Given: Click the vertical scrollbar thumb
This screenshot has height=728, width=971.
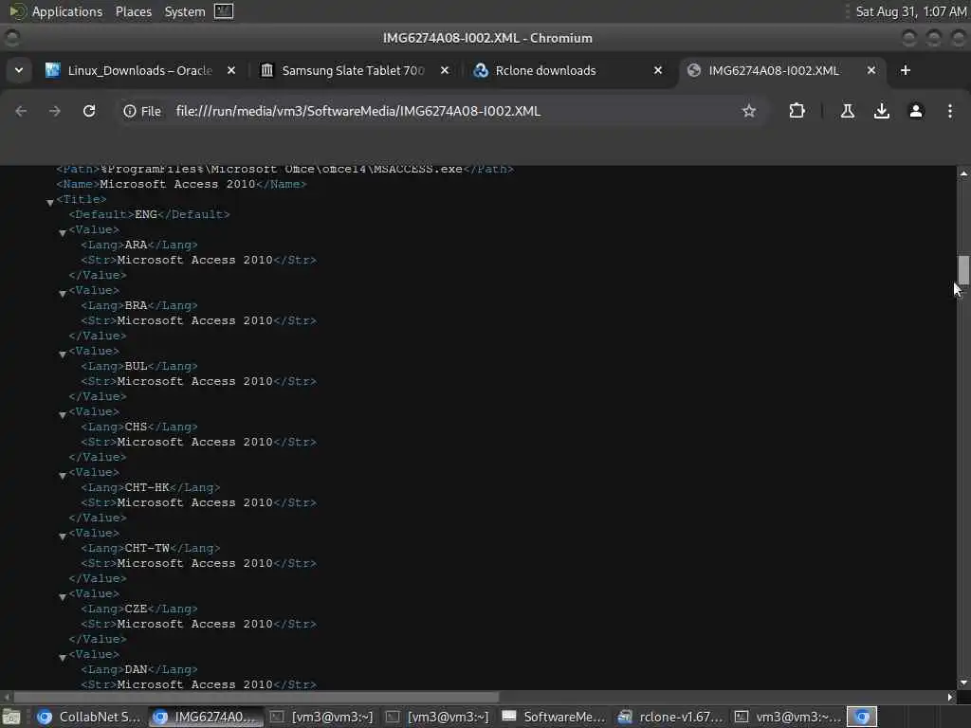Looking at the screenshot, I should click(963, 270).
